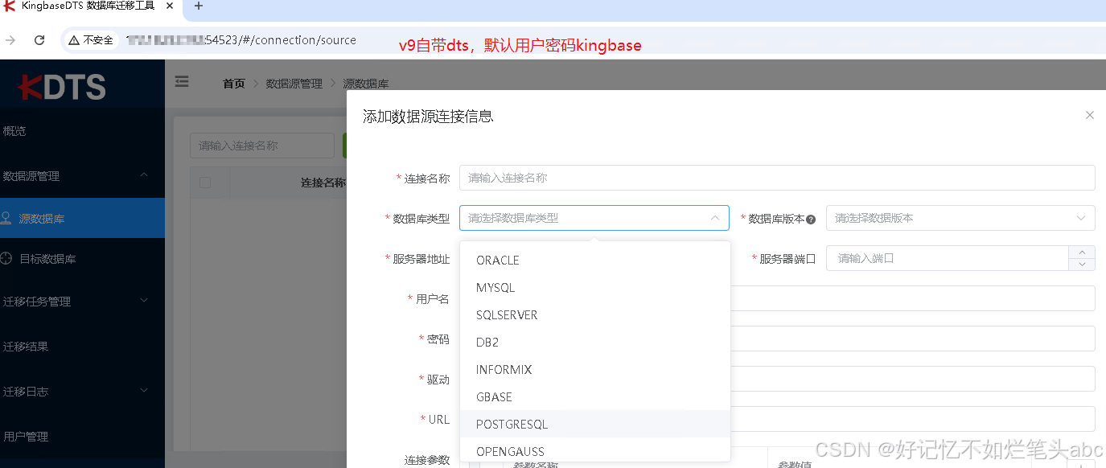Open the help tooltip icon beside 数据库版本
The width and height of the screenshot is (1106, 468).
click(x=812, y=217)
